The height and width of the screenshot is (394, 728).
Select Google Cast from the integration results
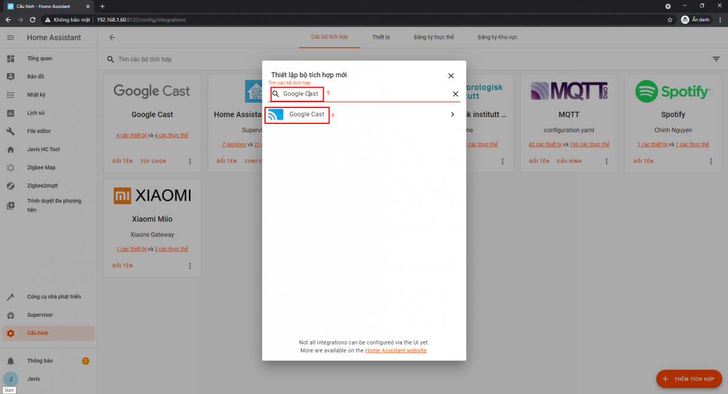pos(363,114)
